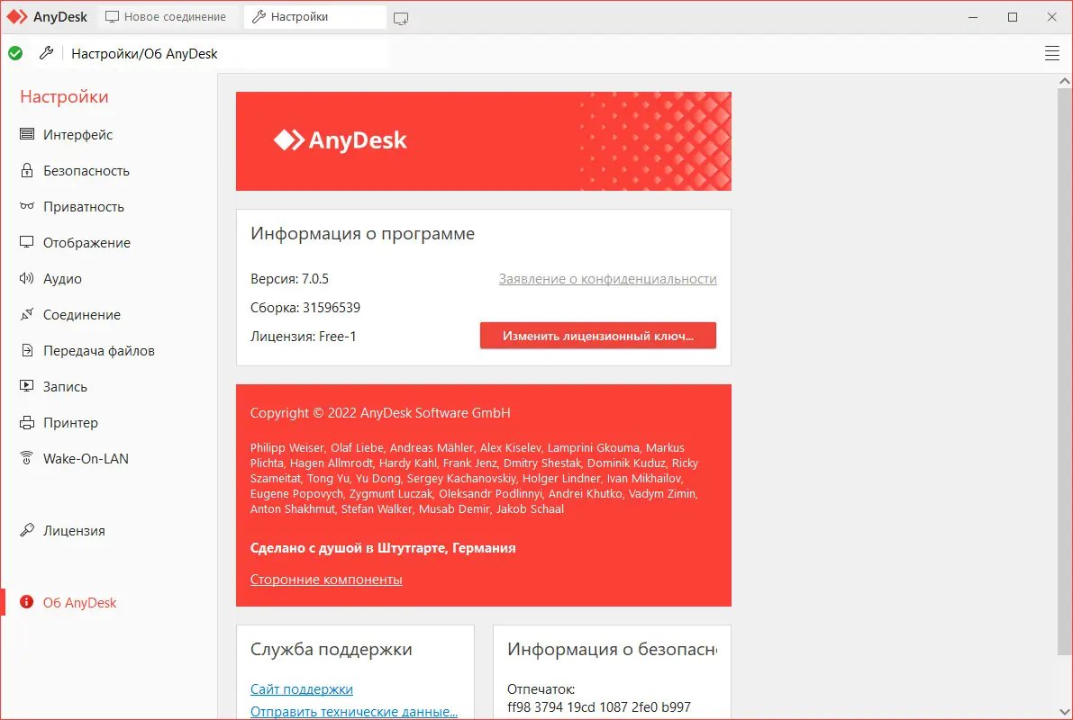1073x720 pixels.
Task: Select the Настройки tab
Action: point(314,15)
